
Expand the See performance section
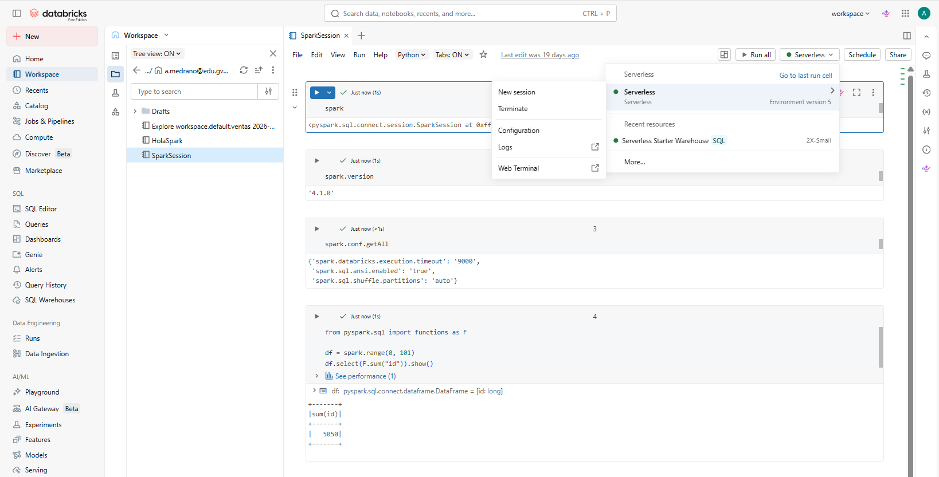[x=317, y=376]
